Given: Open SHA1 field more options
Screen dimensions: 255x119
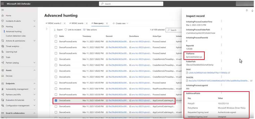Looking at the screenshot, I should point(221,69).
